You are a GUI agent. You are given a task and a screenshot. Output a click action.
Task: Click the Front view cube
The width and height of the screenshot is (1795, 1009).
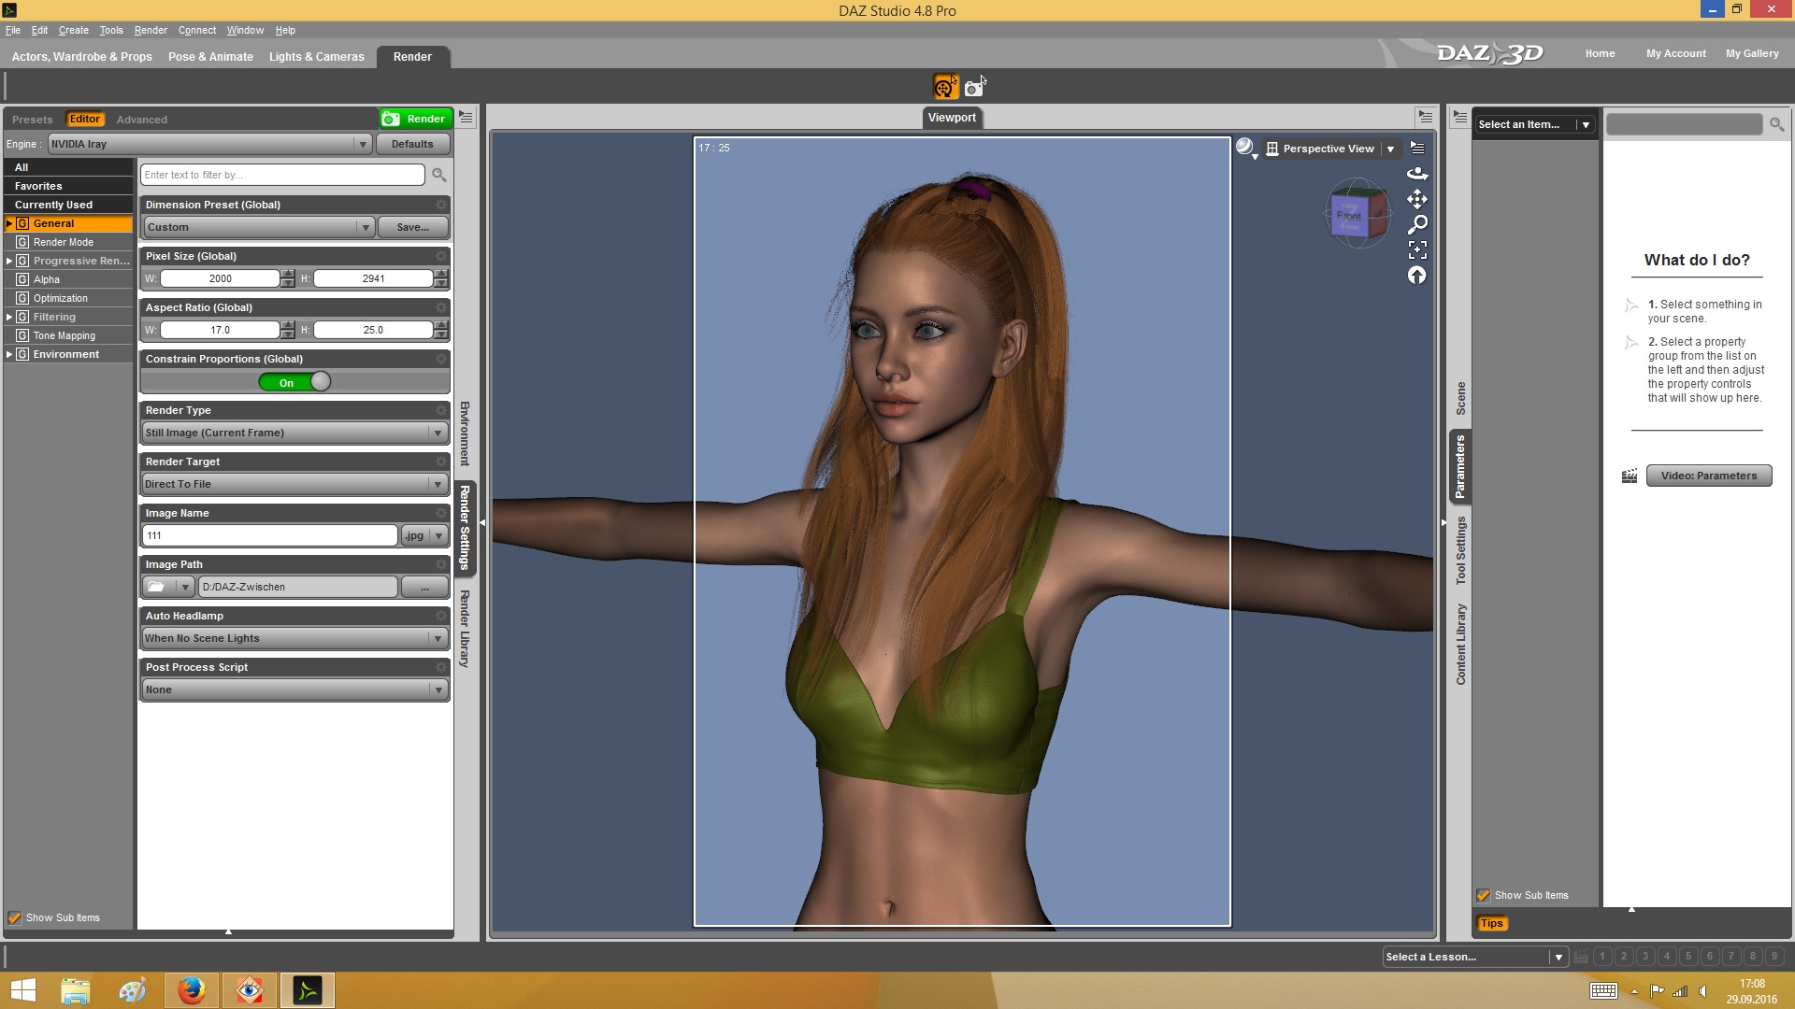coord(1349,216)
